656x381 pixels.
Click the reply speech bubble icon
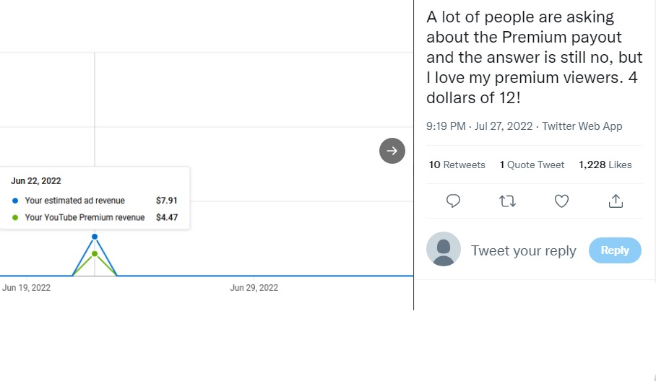coord(453,201)
